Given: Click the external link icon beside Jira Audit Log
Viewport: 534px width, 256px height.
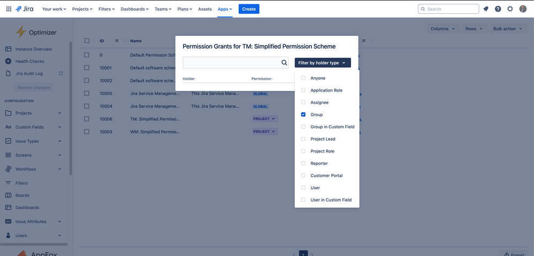Looking at the screenshot, I should pyautogui.click(x=61, y=73).
